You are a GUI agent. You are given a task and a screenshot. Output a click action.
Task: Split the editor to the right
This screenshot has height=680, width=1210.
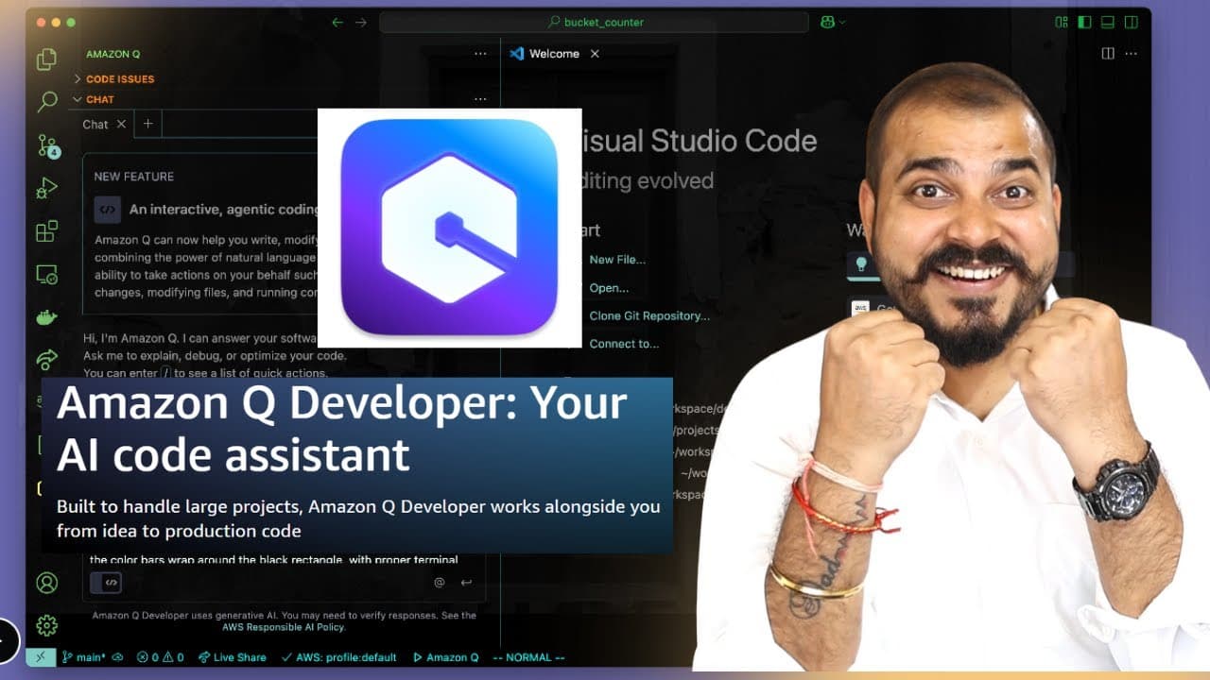[1108, 54]
